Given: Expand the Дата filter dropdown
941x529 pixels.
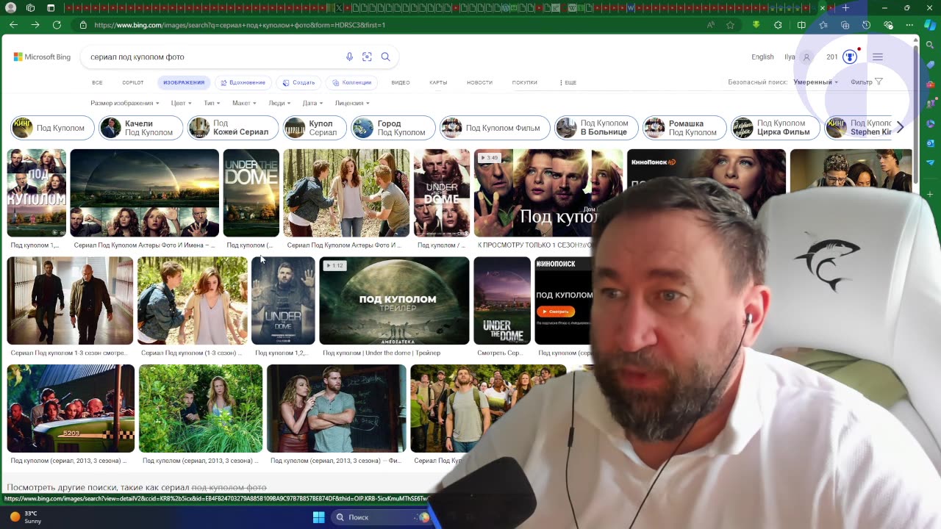Looking at the screenshot, I should pos(312,103).
